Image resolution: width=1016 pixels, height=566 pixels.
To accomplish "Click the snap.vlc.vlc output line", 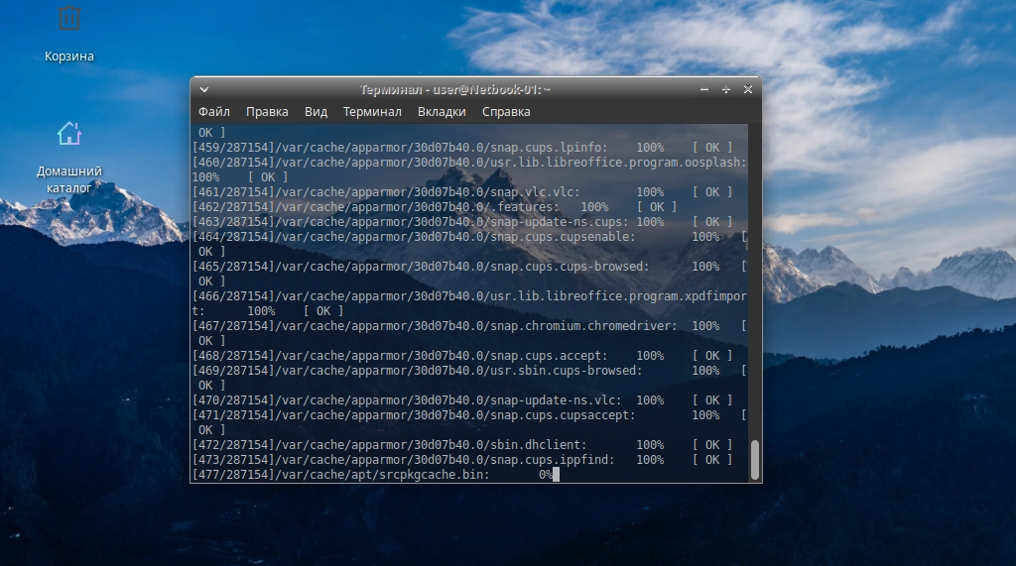I will pyautogui.click(x=462, y=191).
